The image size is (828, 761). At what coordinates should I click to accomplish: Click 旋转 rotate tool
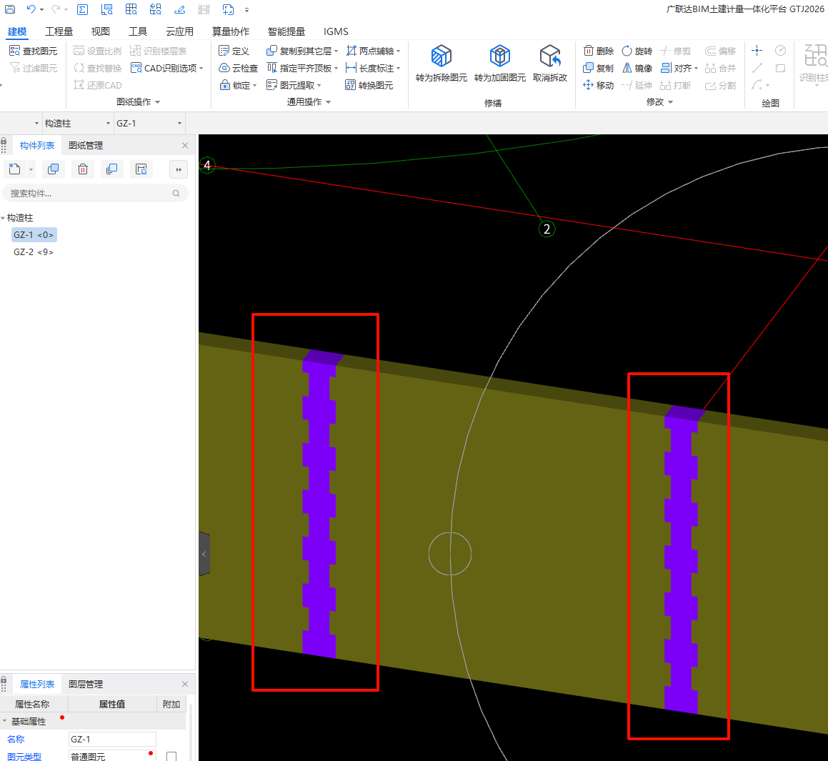[x=637, y=51]
